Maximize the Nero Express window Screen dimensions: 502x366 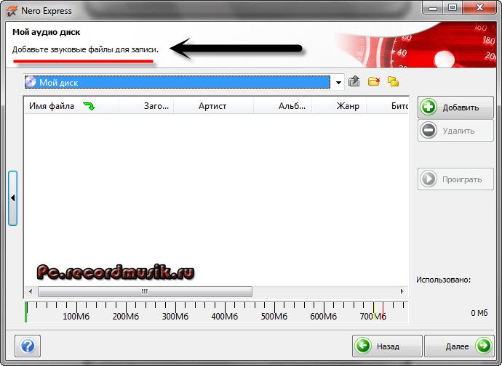(x=452, y=8)
